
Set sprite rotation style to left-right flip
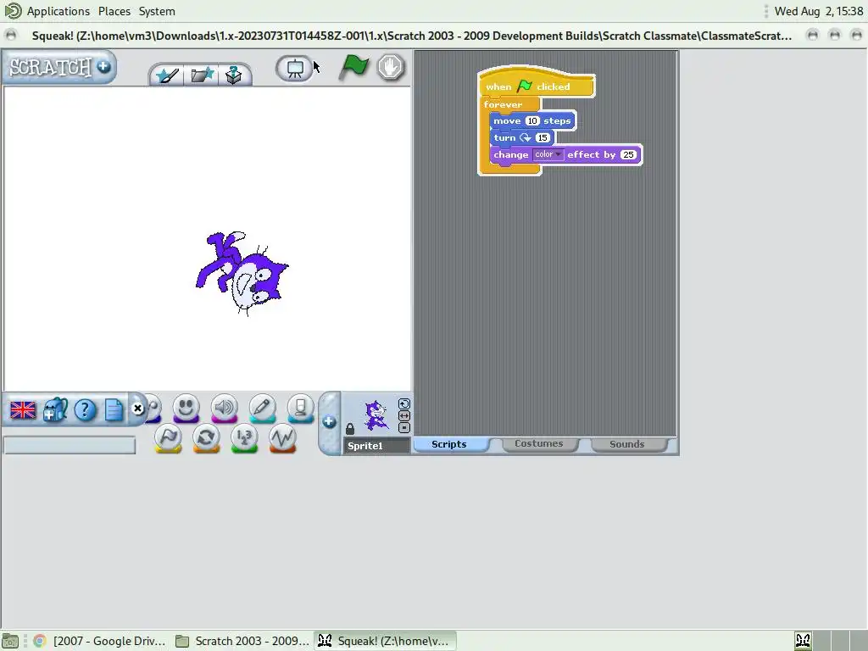click(404, 415)
